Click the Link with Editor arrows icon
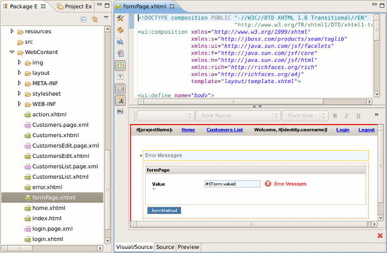 click(95, 19)
